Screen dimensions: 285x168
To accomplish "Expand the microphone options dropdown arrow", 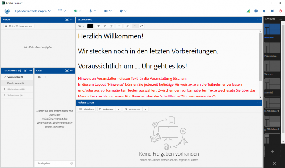I will 95,11.
